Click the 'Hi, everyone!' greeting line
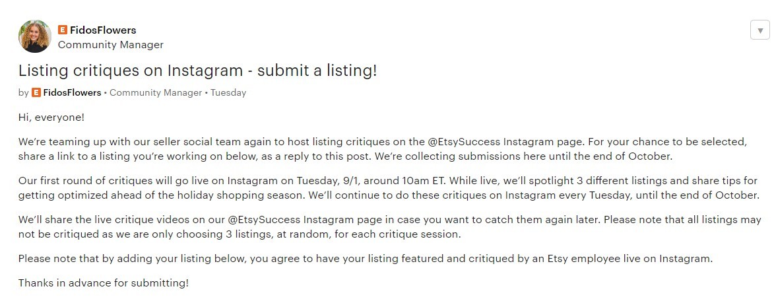This screenshot has width=774, height=301. [51, 117]
